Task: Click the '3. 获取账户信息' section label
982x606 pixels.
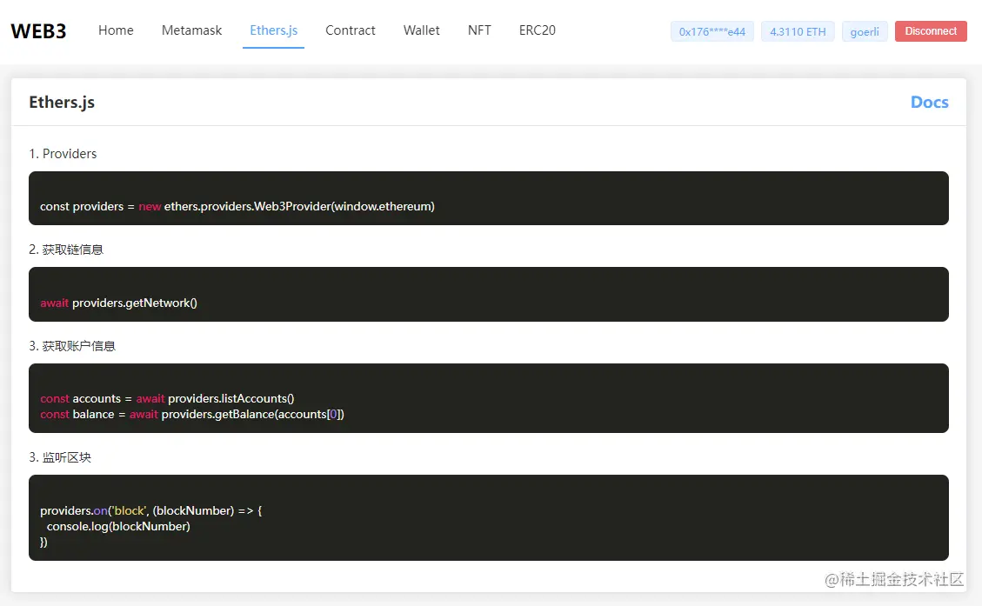Action: [x=72, y=346]
